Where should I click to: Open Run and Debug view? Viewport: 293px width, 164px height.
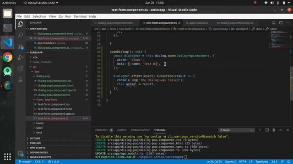20,57
